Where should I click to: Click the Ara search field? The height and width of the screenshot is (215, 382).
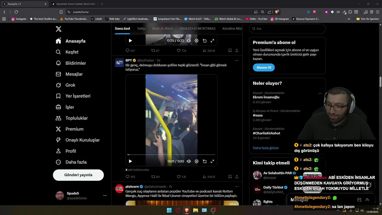click(287, 29)
